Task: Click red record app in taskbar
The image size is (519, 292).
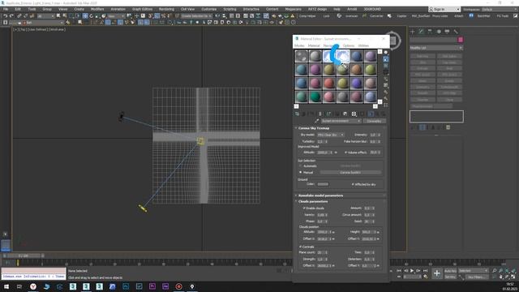Action: click(x=178, y=286)
